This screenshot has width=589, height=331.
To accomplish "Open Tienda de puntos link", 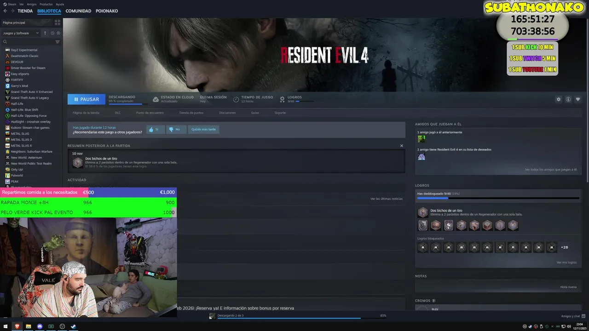I will (x=191, y=113).
